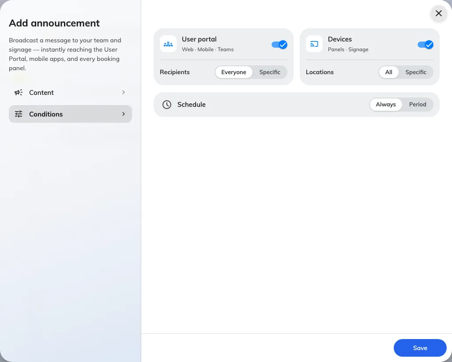The image size is (452, 362).
Task: Switch Schedule to Period
Action: [418, 104]
